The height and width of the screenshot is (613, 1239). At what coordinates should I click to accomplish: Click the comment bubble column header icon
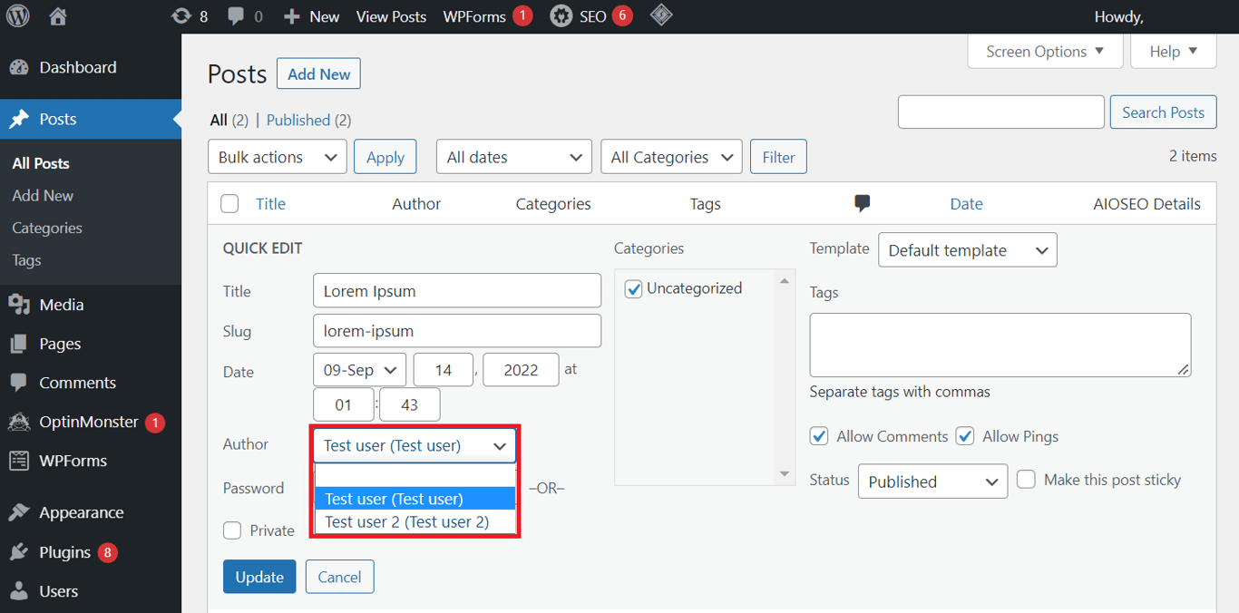(861, 202)
